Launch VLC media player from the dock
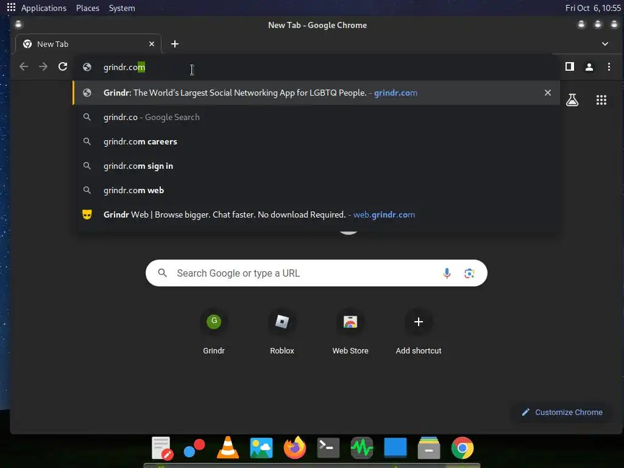The height and width of the screenshot is (468, 624). [x=228, y=448]
